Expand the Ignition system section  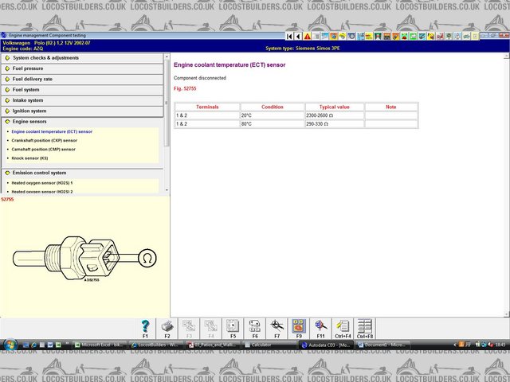point(82,111)
